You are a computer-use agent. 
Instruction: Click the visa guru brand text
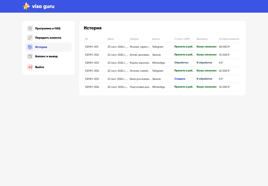click(x=43, y=6)
